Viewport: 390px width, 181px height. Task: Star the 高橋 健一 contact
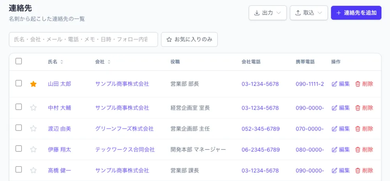(33, 171)
